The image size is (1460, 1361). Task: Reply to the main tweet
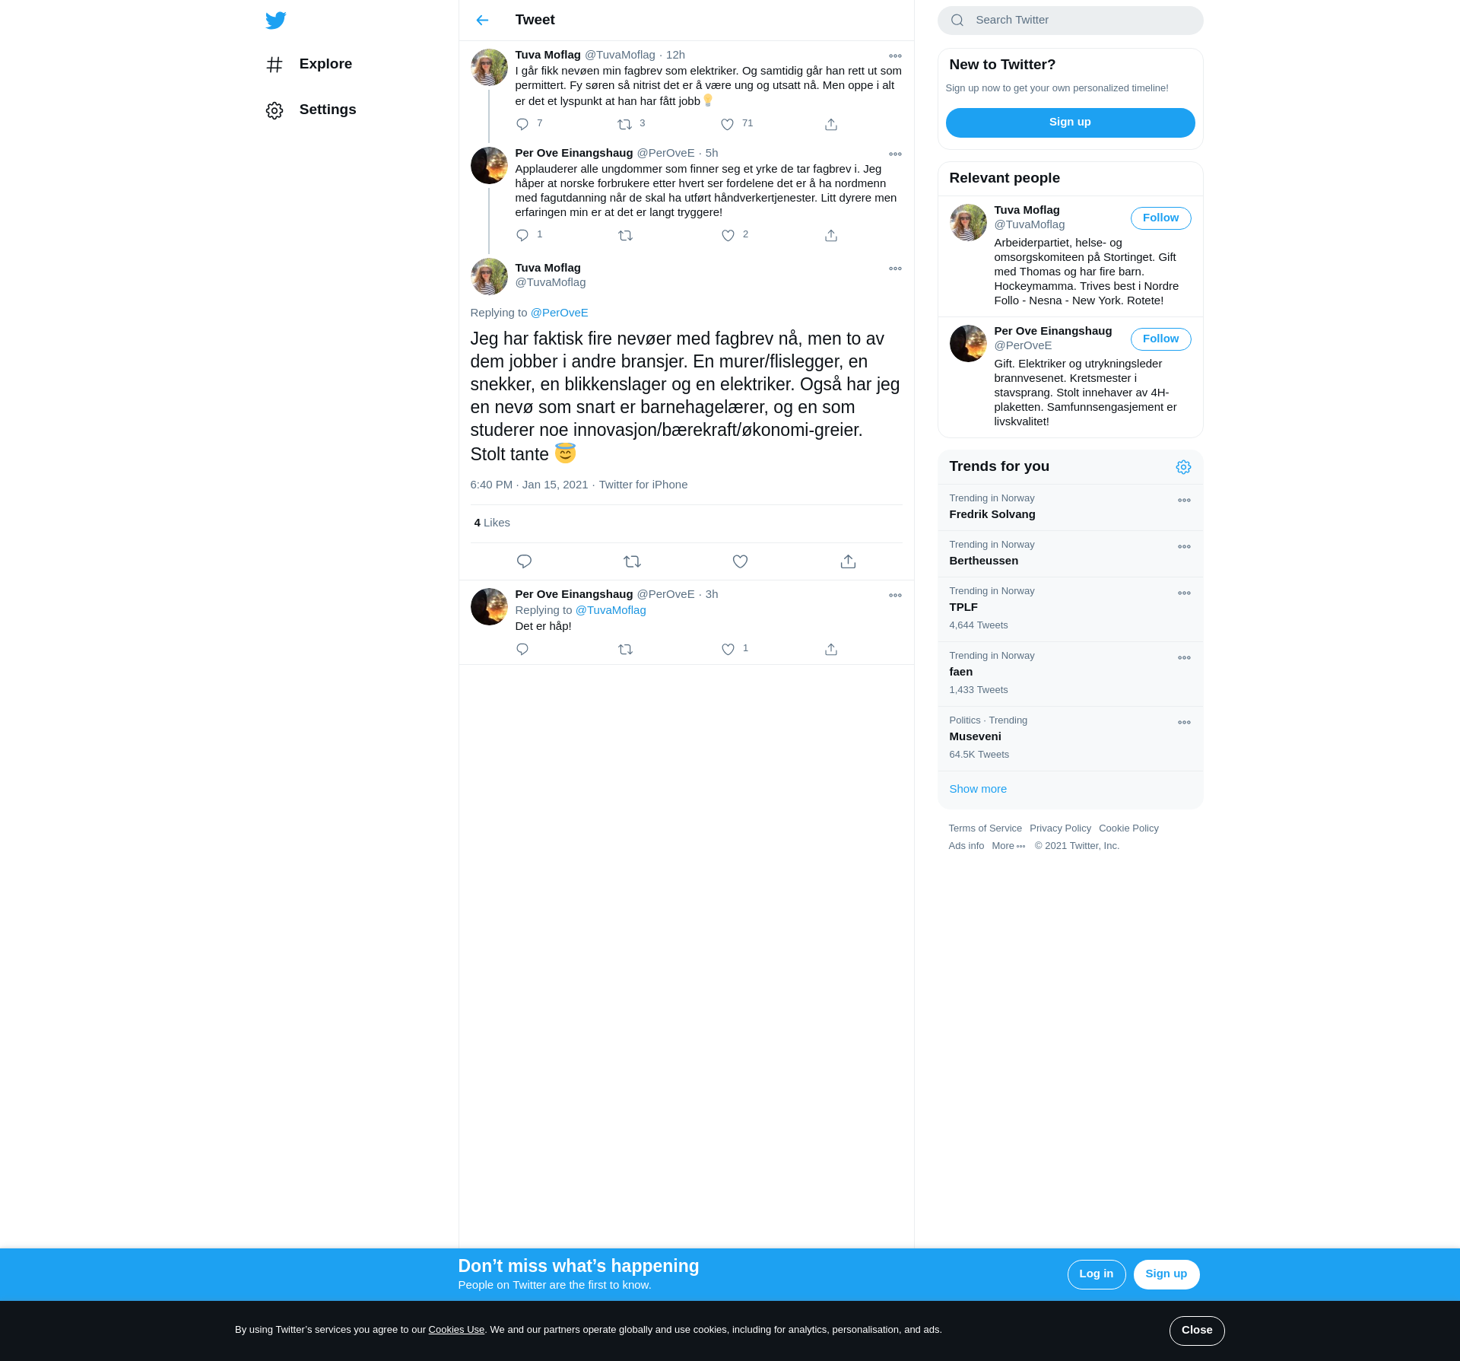click(x=524, y=561)
